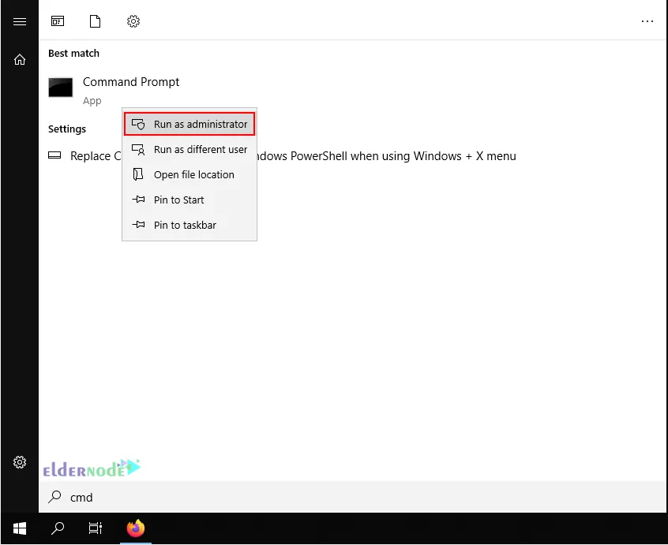This screenshot has width=668, height=545.
Task: Filter search results by Documents icon
Action: pyautogui.click(x=96, y=22)
